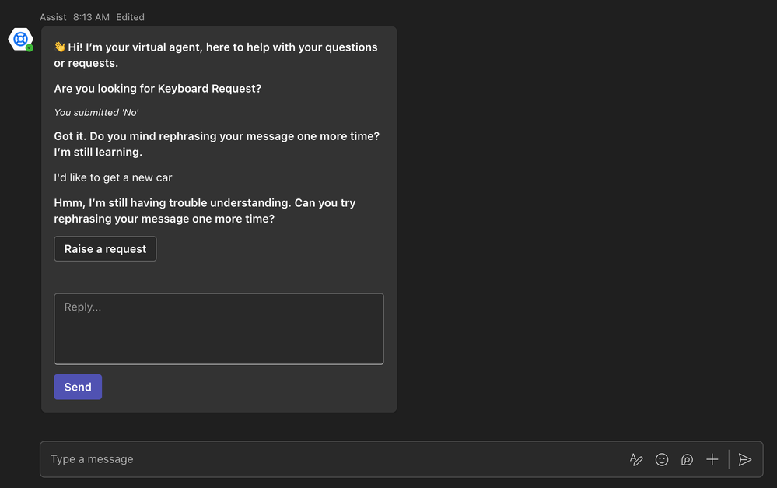Click the Assist bot avatar
This screenshot has width=777, height=488.
[19, 39]
